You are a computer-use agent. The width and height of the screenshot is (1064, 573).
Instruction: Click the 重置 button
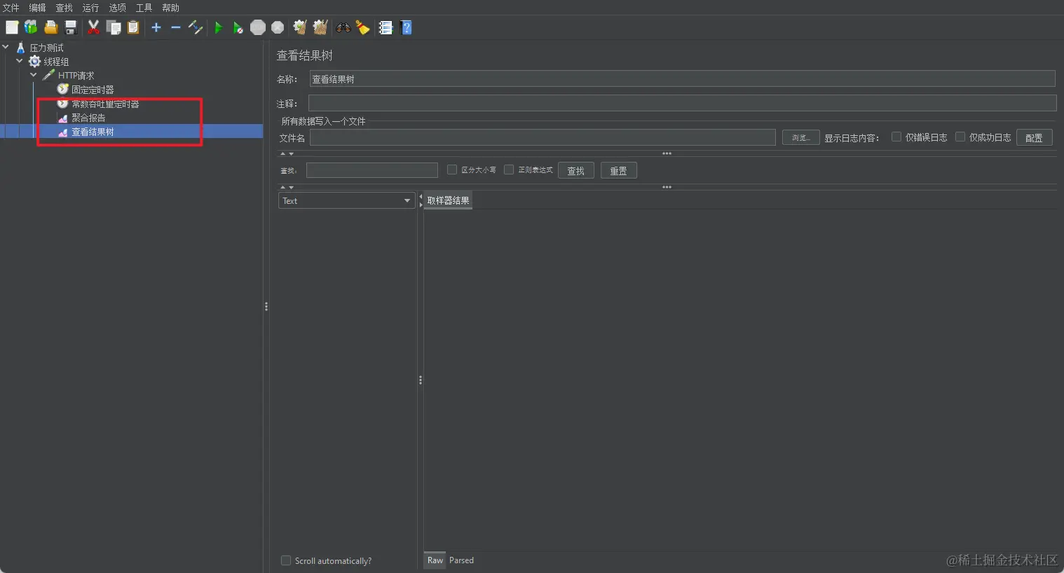point(618,170)
